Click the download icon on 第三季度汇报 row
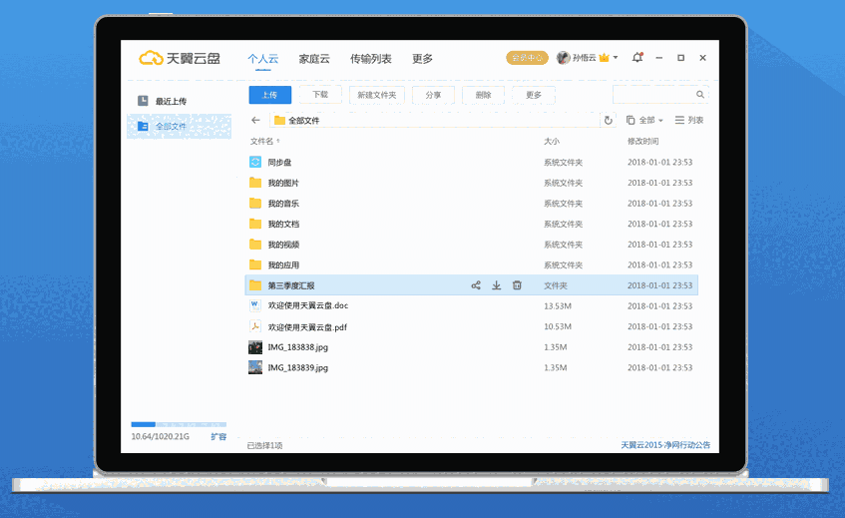Screen dimensions: 845x518 click(x=497, y=285)
